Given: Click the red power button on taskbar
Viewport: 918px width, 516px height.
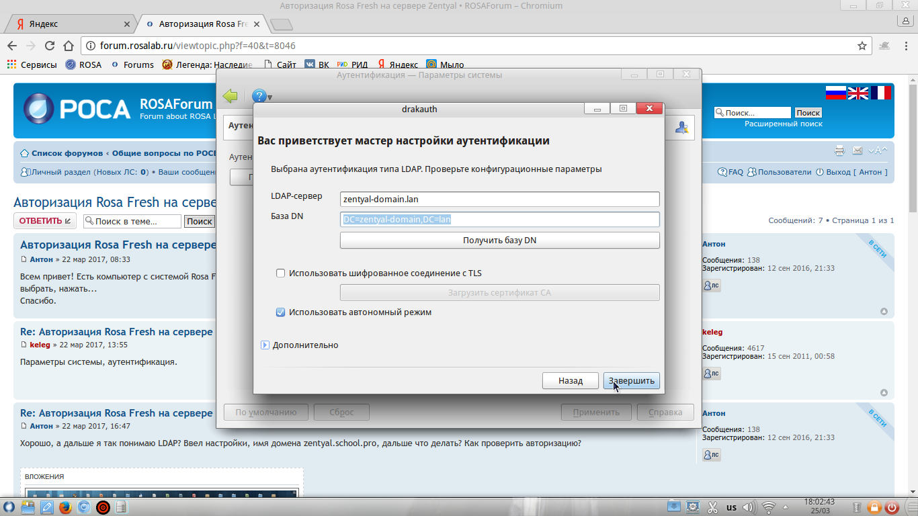Looking at the screenshot, I should pyautogui.click(x=892, y=507).
